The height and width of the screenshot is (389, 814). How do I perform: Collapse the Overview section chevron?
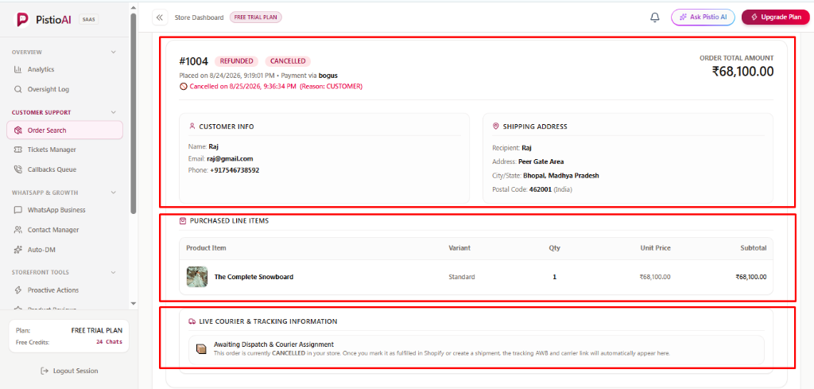coord(114,53)
